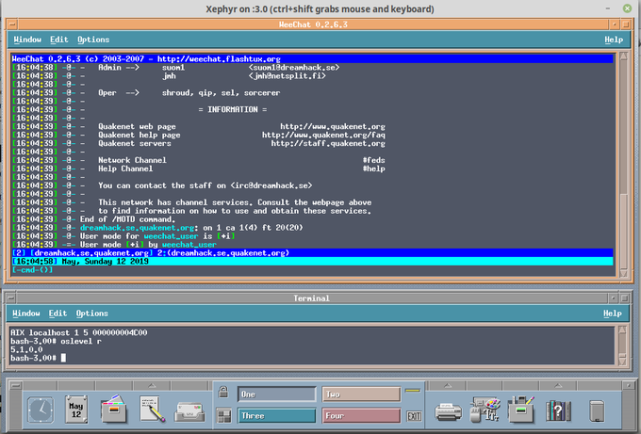641x434 pixels.
Task: Open the Window menu in WeeChat
Action: [x=27, y=40]
